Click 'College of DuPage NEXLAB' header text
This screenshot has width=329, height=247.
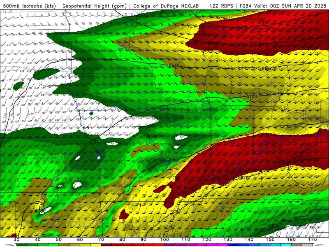click(x=166, y=6)
